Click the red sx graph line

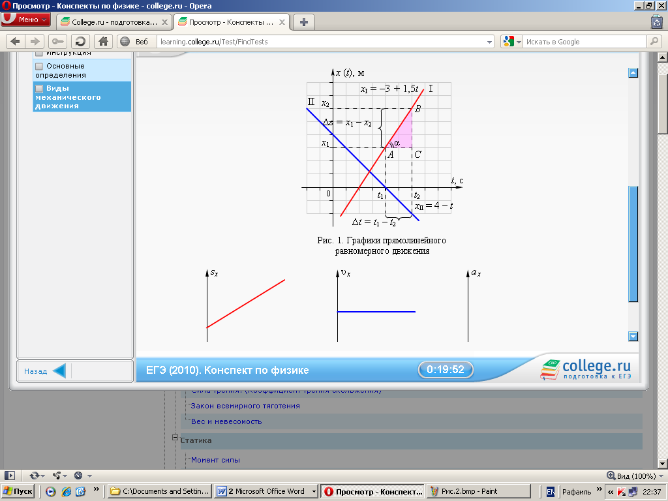click(245, 304)
